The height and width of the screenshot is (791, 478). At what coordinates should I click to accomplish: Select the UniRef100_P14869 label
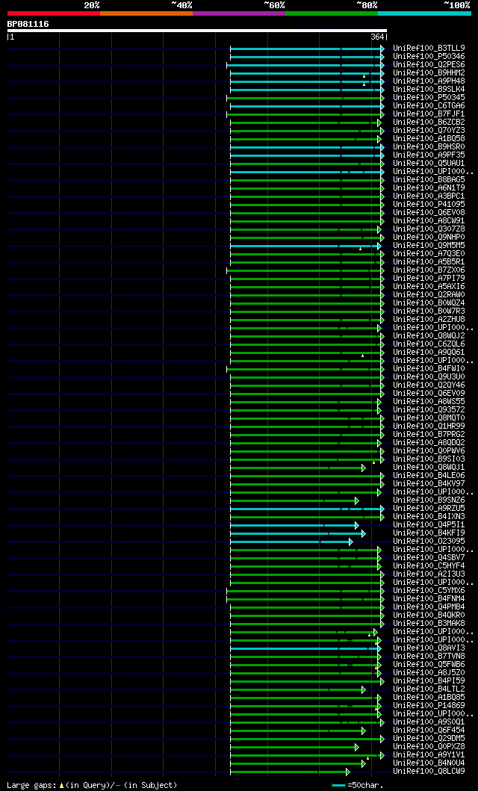[429, 705]
